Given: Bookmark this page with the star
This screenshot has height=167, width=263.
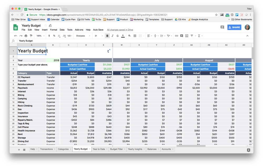Looking at the screenshot, I should pos(216,15).
